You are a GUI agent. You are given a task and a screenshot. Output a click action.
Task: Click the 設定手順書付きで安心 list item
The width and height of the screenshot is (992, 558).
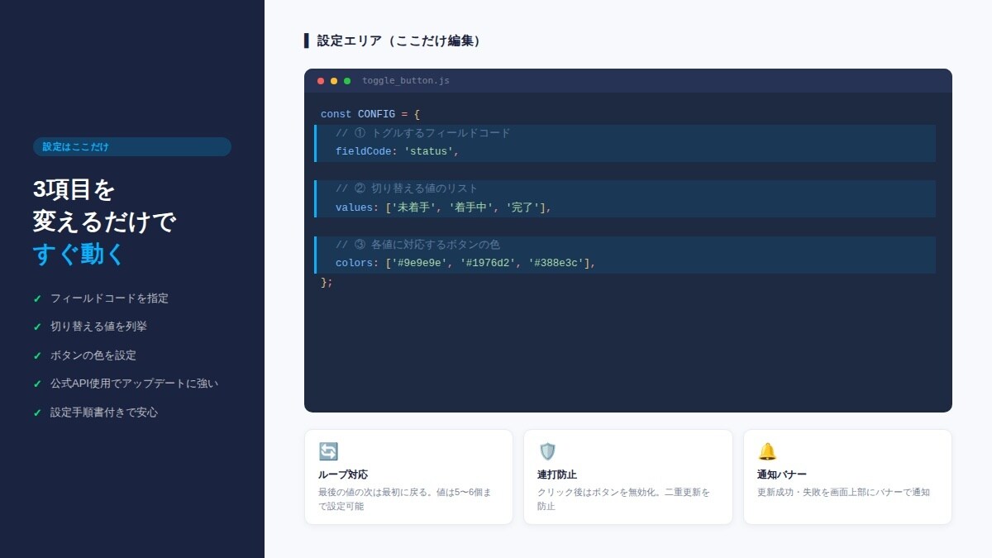click(104, 413)
